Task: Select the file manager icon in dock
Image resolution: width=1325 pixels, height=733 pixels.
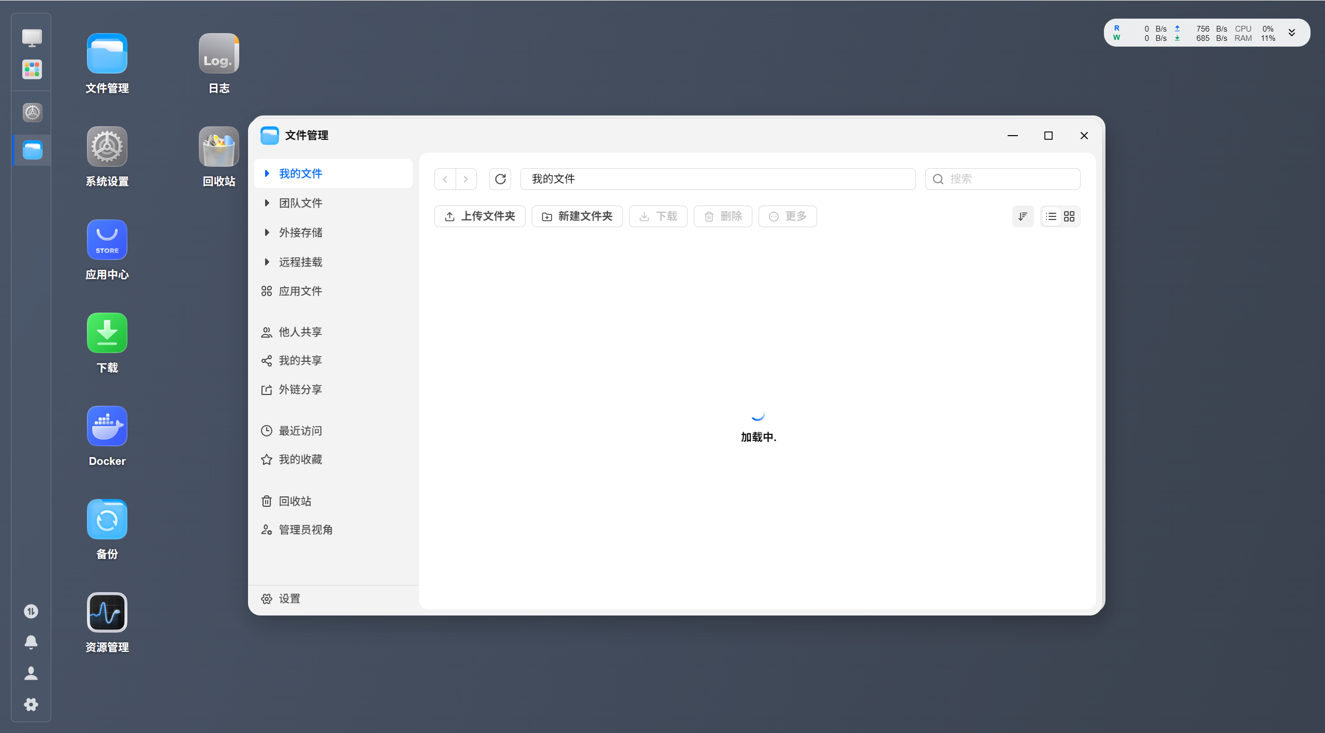Action: click(x=32, y=150)
